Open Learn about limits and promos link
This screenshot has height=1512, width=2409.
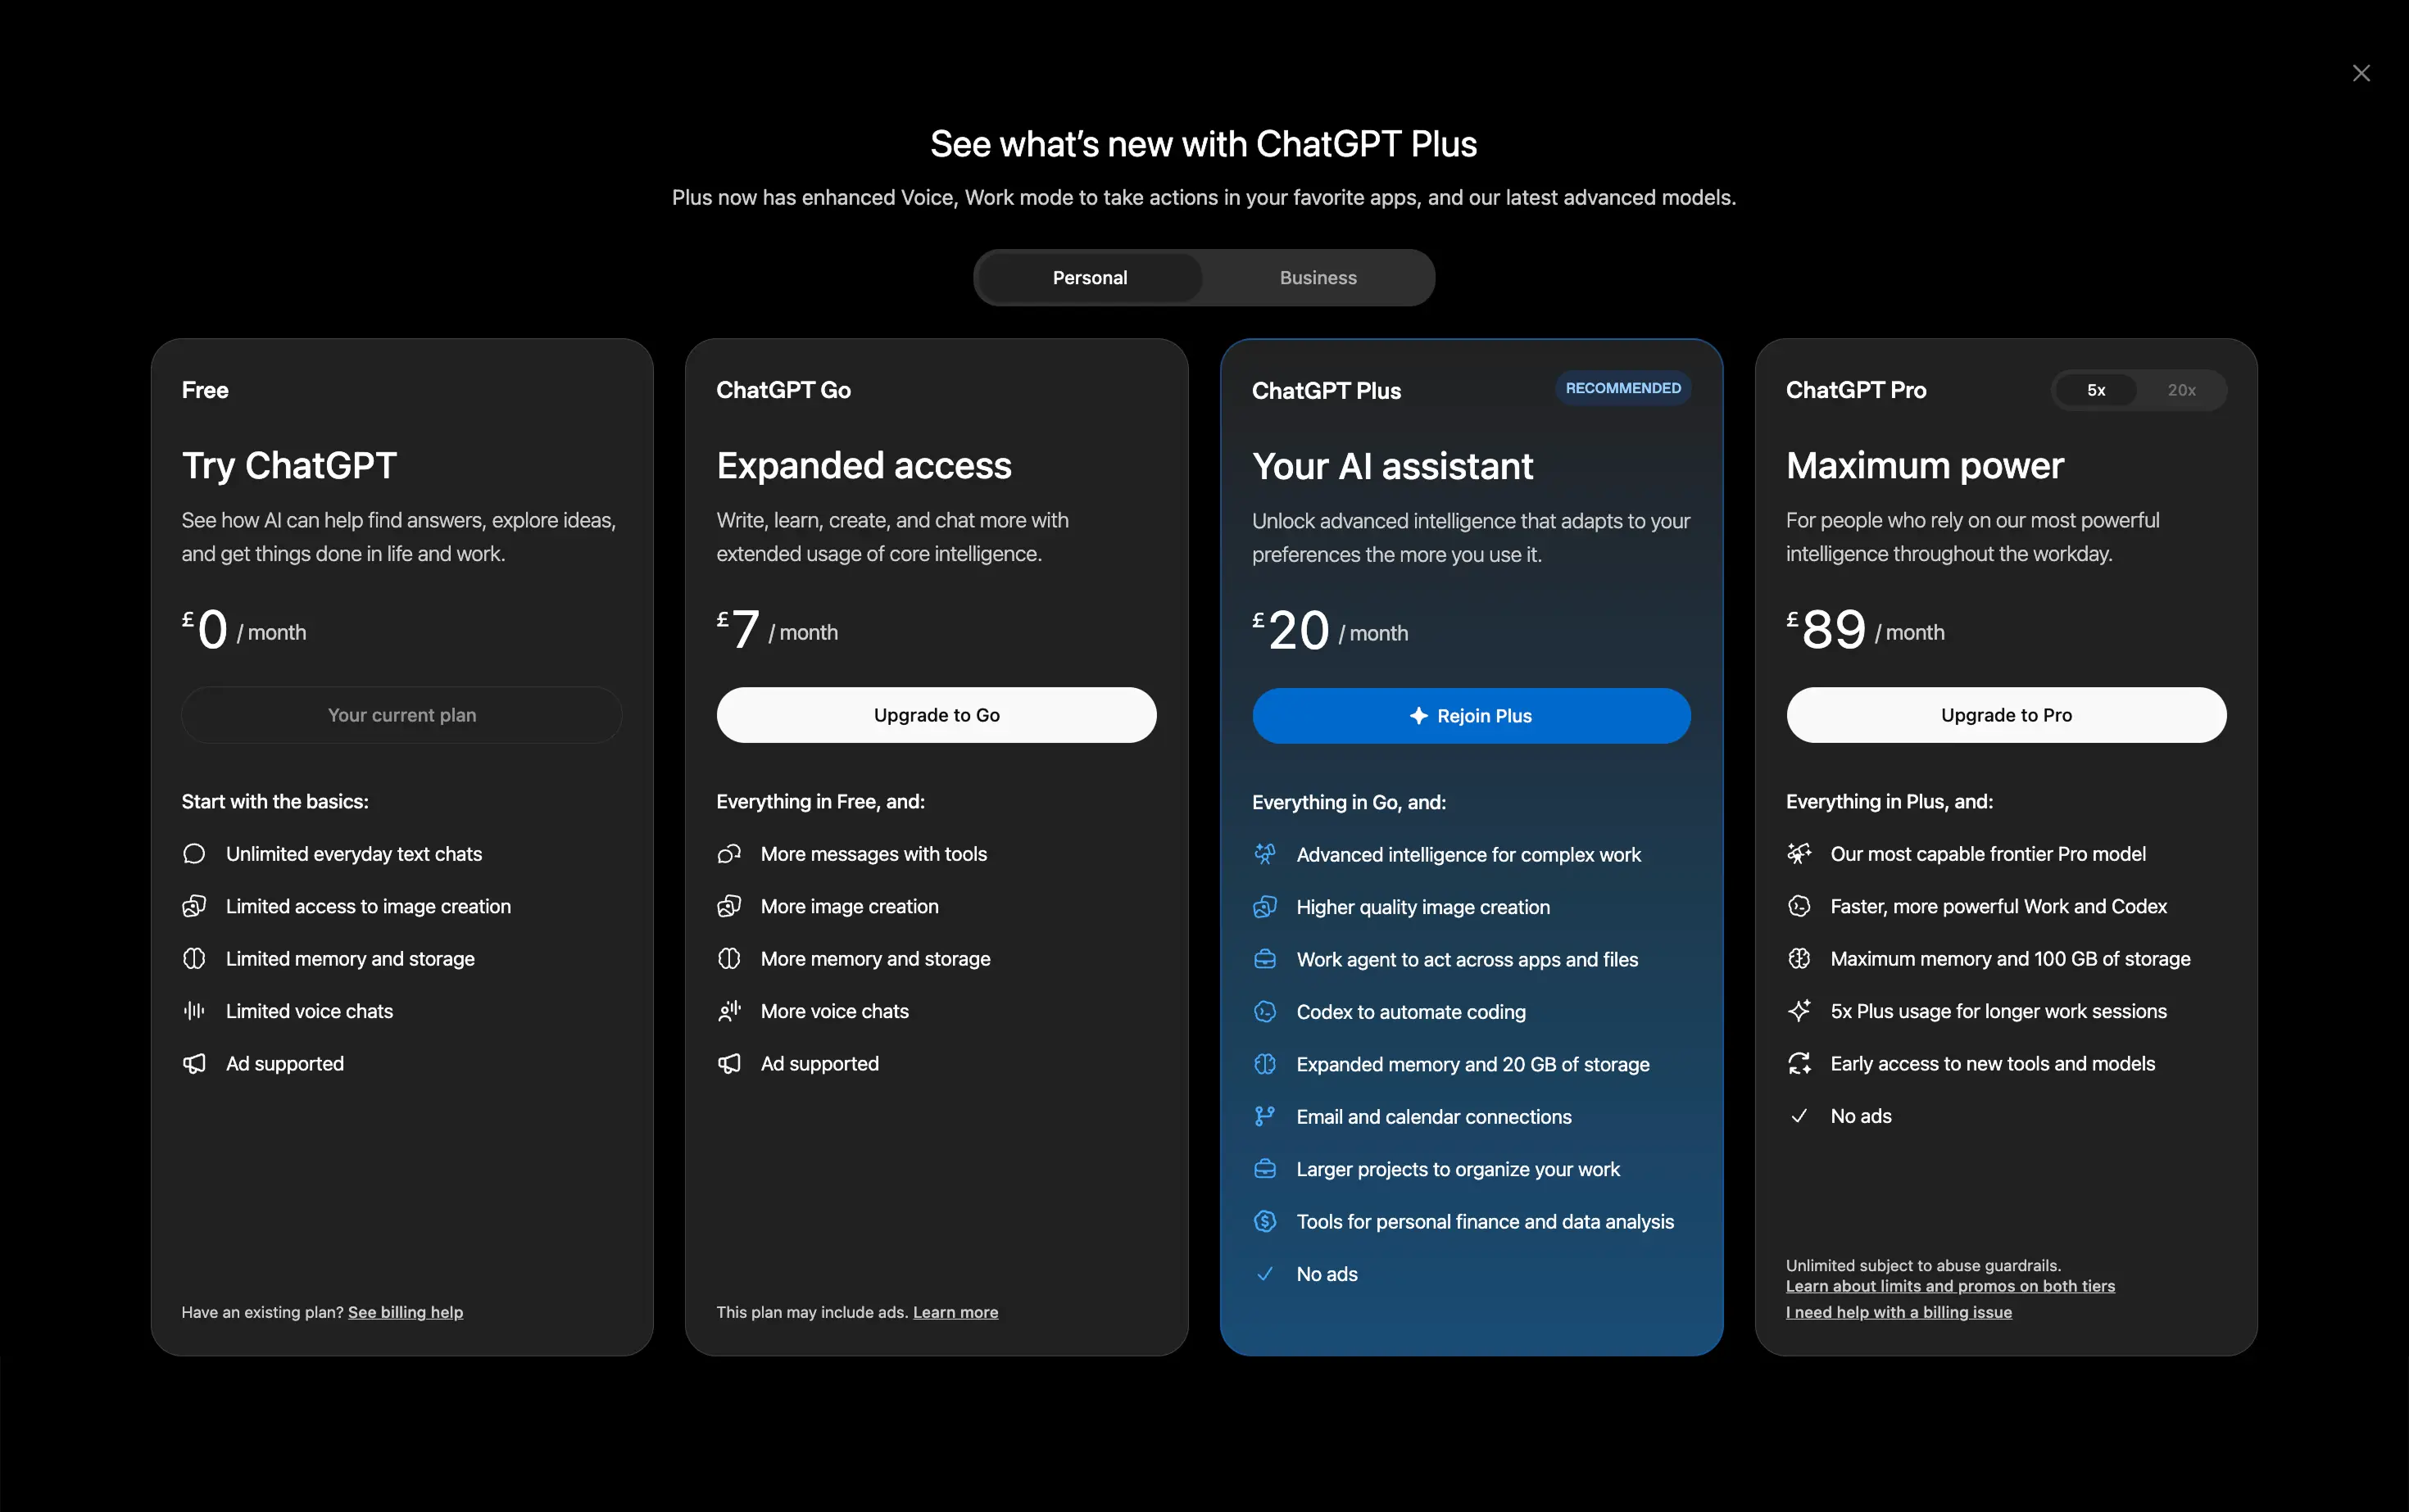click(1950, 1286)
